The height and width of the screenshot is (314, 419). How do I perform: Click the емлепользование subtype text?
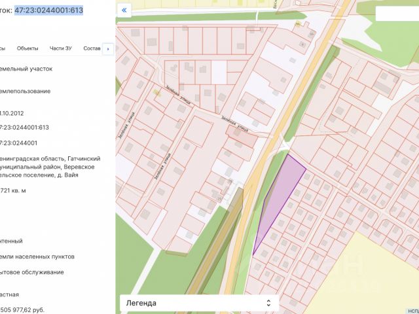click(25, 92)
